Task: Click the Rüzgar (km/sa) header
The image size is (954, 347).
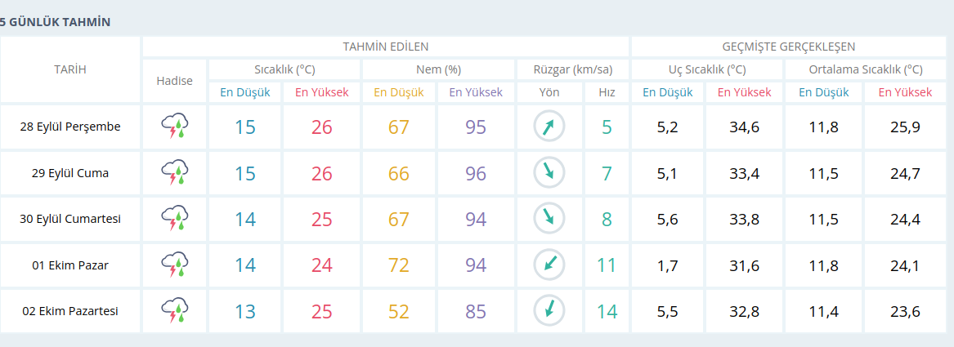Action: point(572,69)
